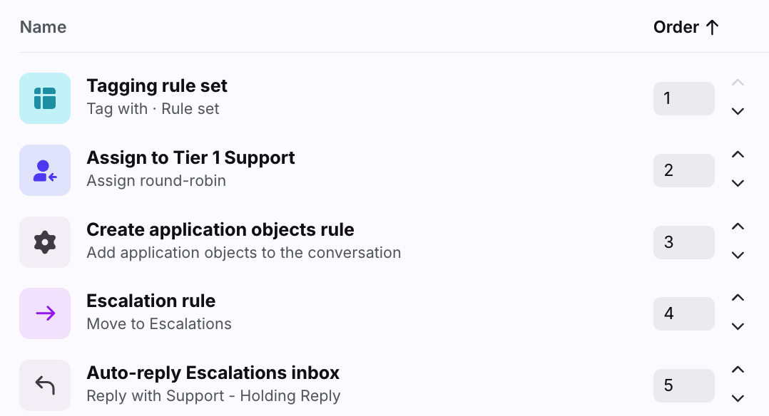This screenshot has width=769, height=416.
Task: Move Escalation rule up one position
Action: pyautogui.click(x=738, y=298)
